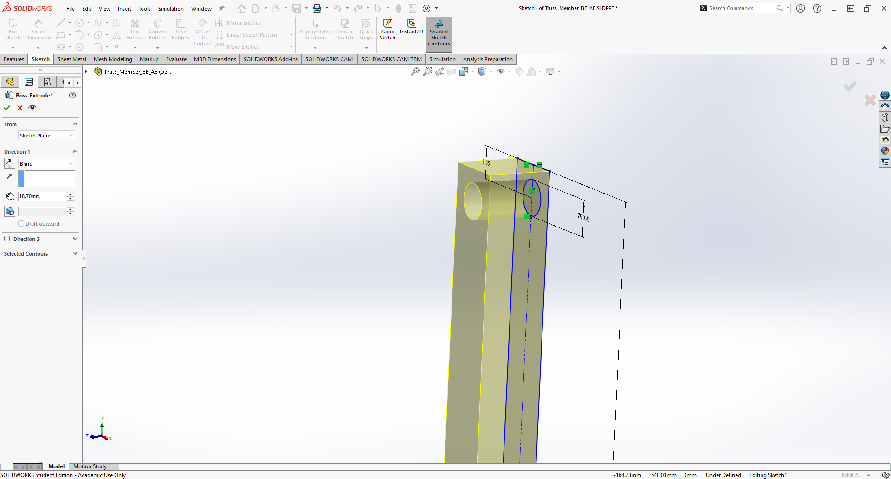
Task: Expand the Direction 2 section
Action: pos(75,239)
